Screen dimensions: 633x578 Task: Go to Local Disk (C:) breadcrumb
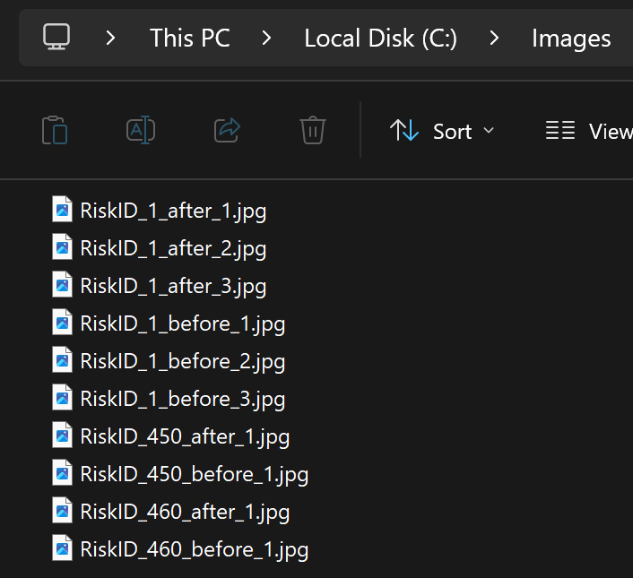coord(380,39)
